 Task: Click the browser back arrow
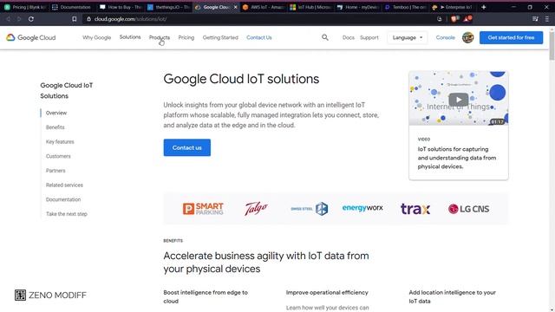click(x=8, y=19)
